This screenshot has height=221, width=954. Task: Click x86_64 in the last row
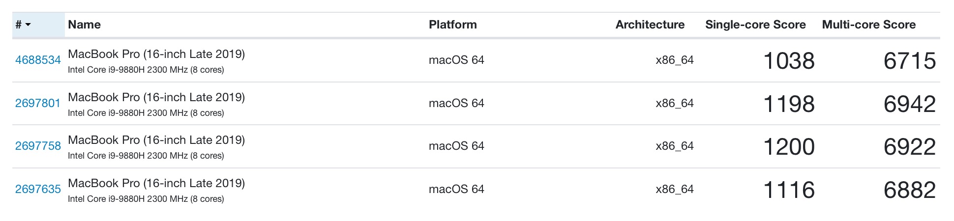674,190
